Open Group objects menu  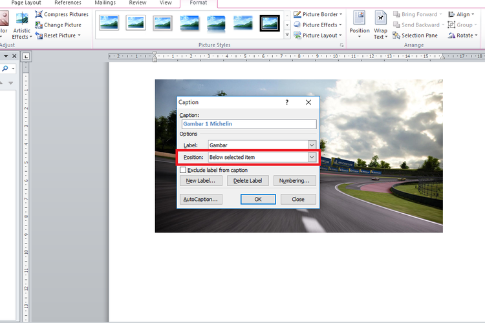(462, 25)
